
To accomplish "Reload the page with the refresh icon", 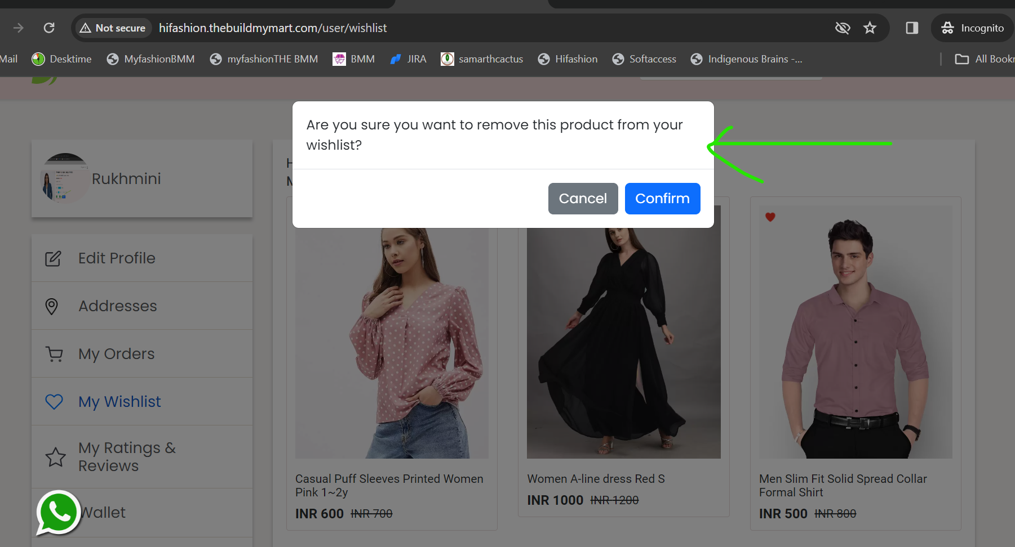I will [49, 28].
